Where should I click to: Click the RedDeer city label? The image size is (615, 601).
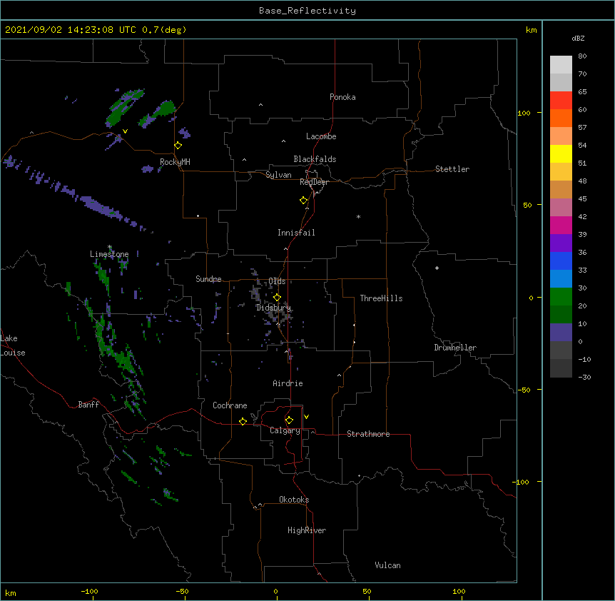[314, 182]
